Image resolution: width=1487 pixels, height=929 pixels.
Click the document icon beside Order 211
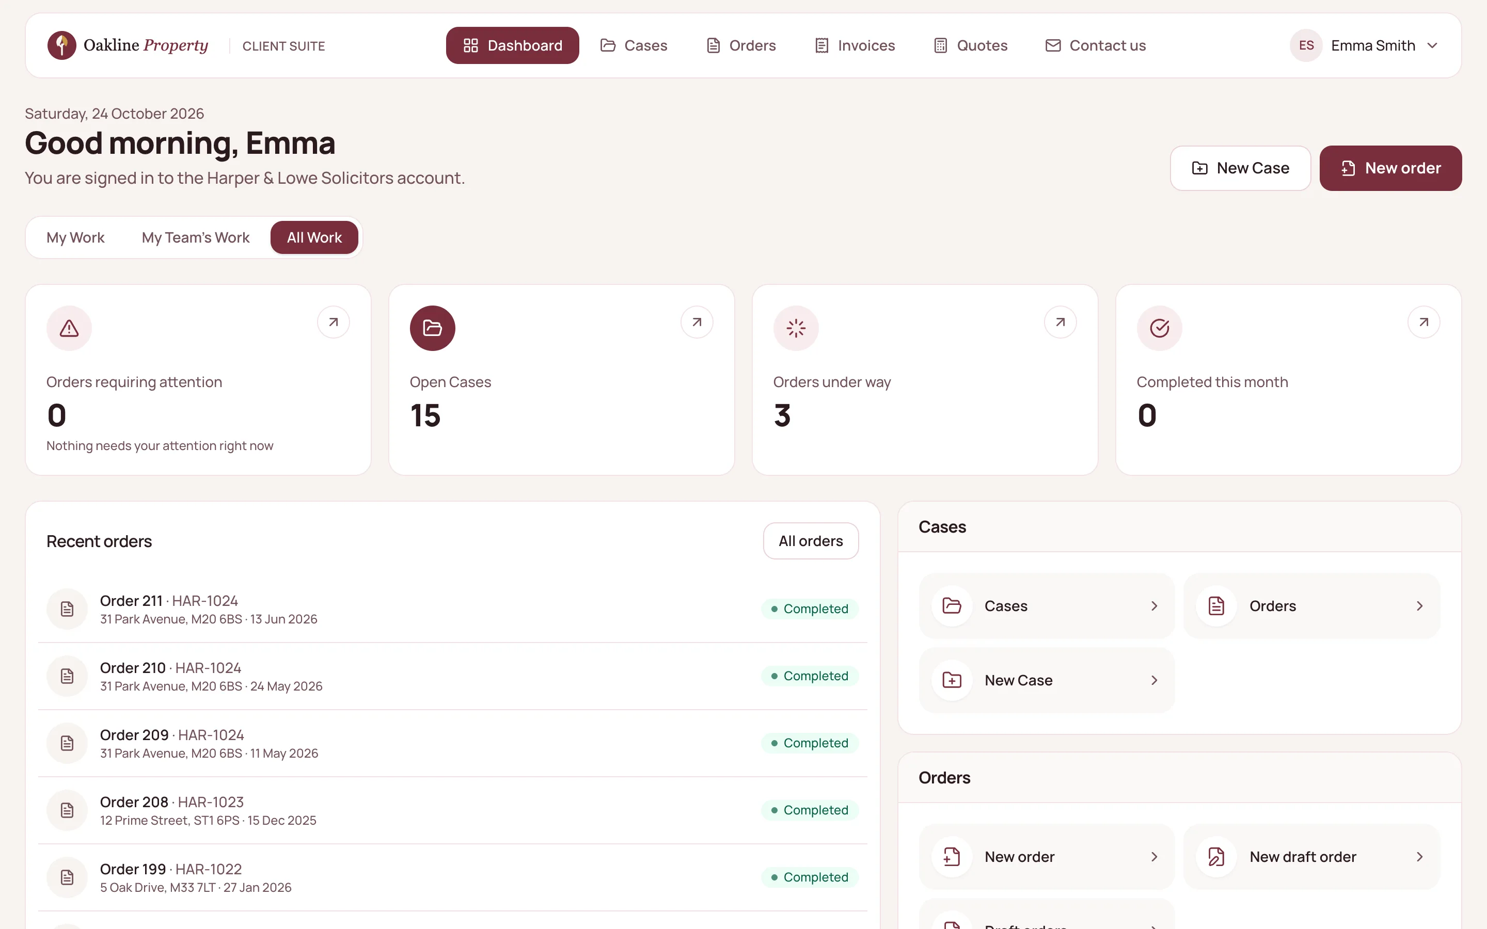tap(67, 609)
